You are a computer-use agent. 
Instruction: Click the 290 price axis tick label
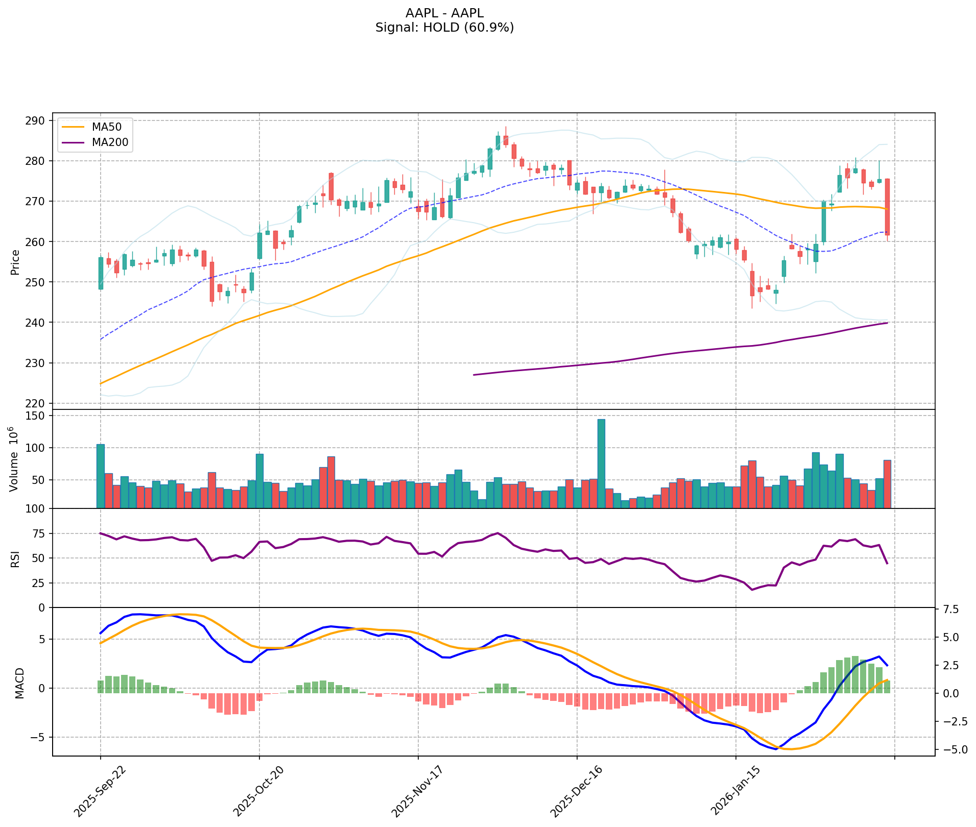tap(35, 121)
